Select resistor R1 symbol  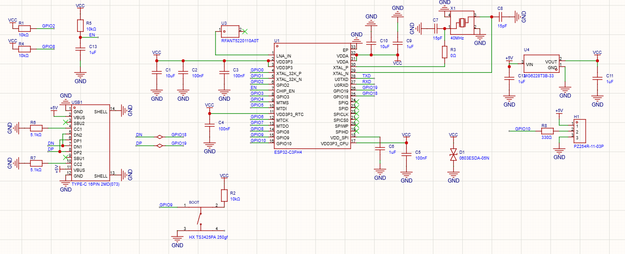pos(24,28)
